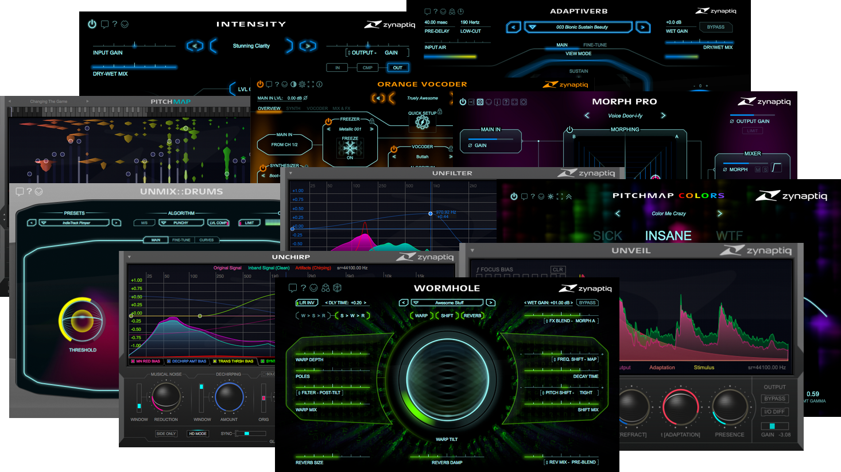Click the PRESENCE knob in Unveil
The image size is (841, 472).
pyautogui.click(x=730, y=408)
